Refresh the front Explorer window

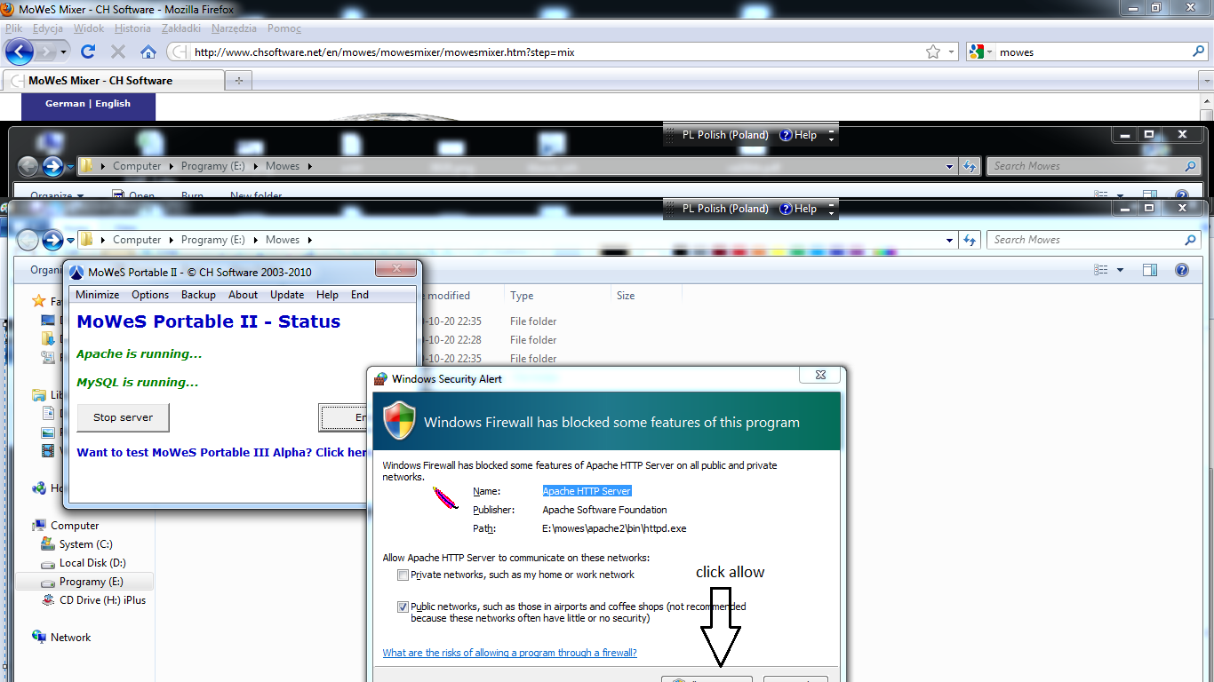click(970, 240)
